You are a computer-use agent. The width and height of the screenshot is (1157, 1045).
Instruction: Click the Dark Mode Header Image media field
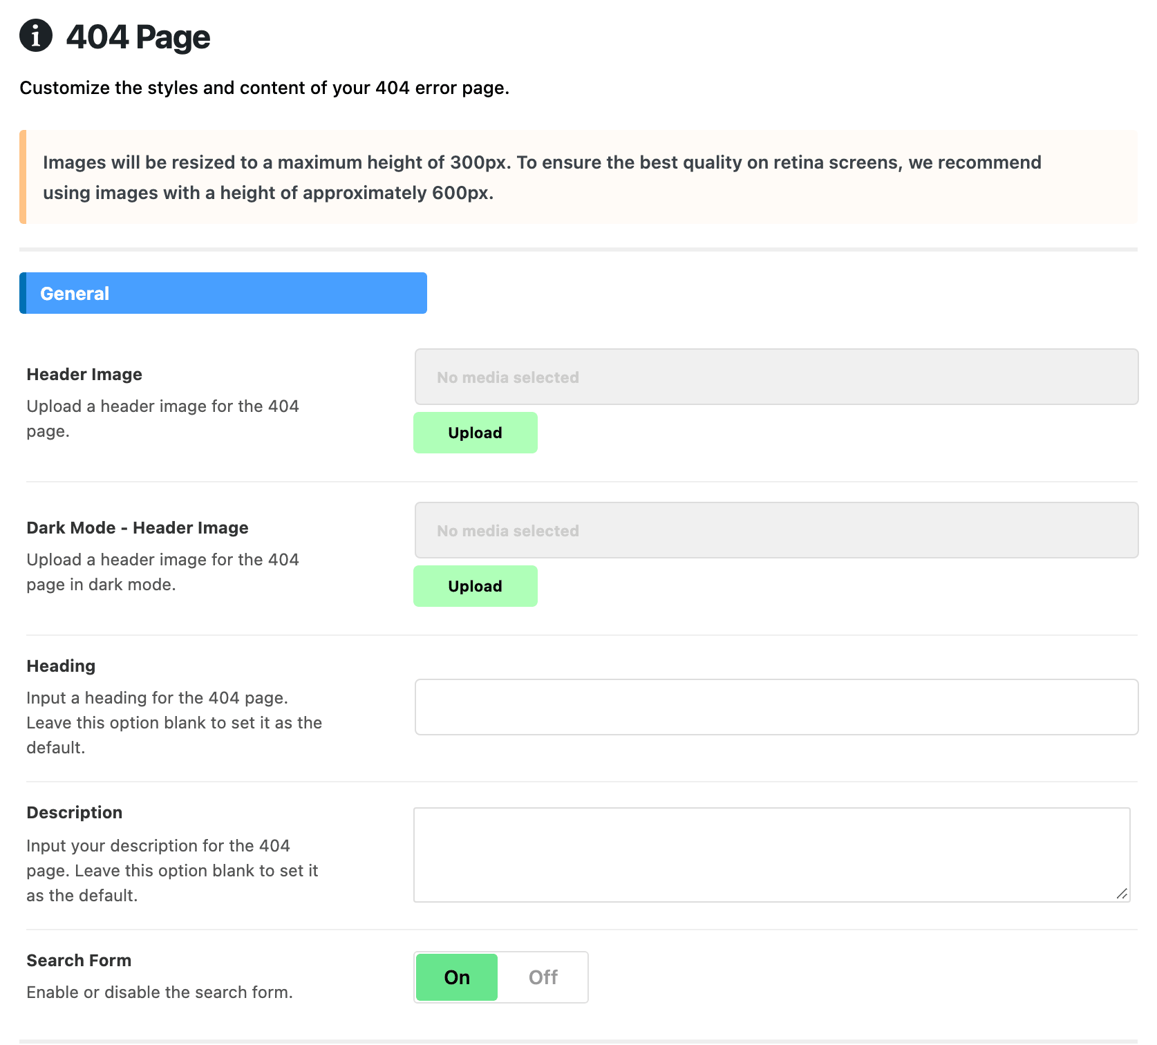point(776,530)
